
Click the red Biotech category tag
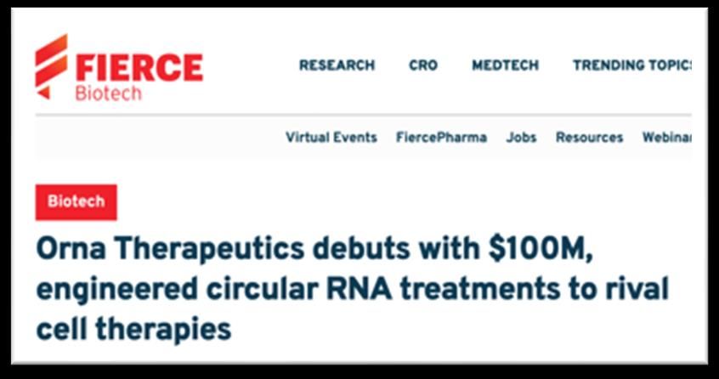point(76,202)
